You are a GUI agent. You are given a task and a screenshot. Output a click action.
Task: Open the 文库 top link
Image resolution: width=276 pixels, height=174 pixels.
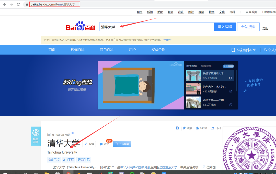click(222, 12)
